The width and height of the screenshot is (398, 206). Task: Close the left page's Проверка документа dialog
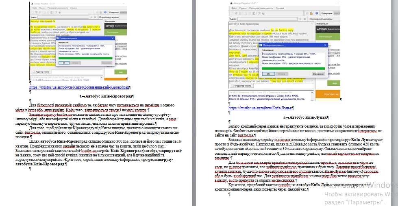click(x=113, y=38)
